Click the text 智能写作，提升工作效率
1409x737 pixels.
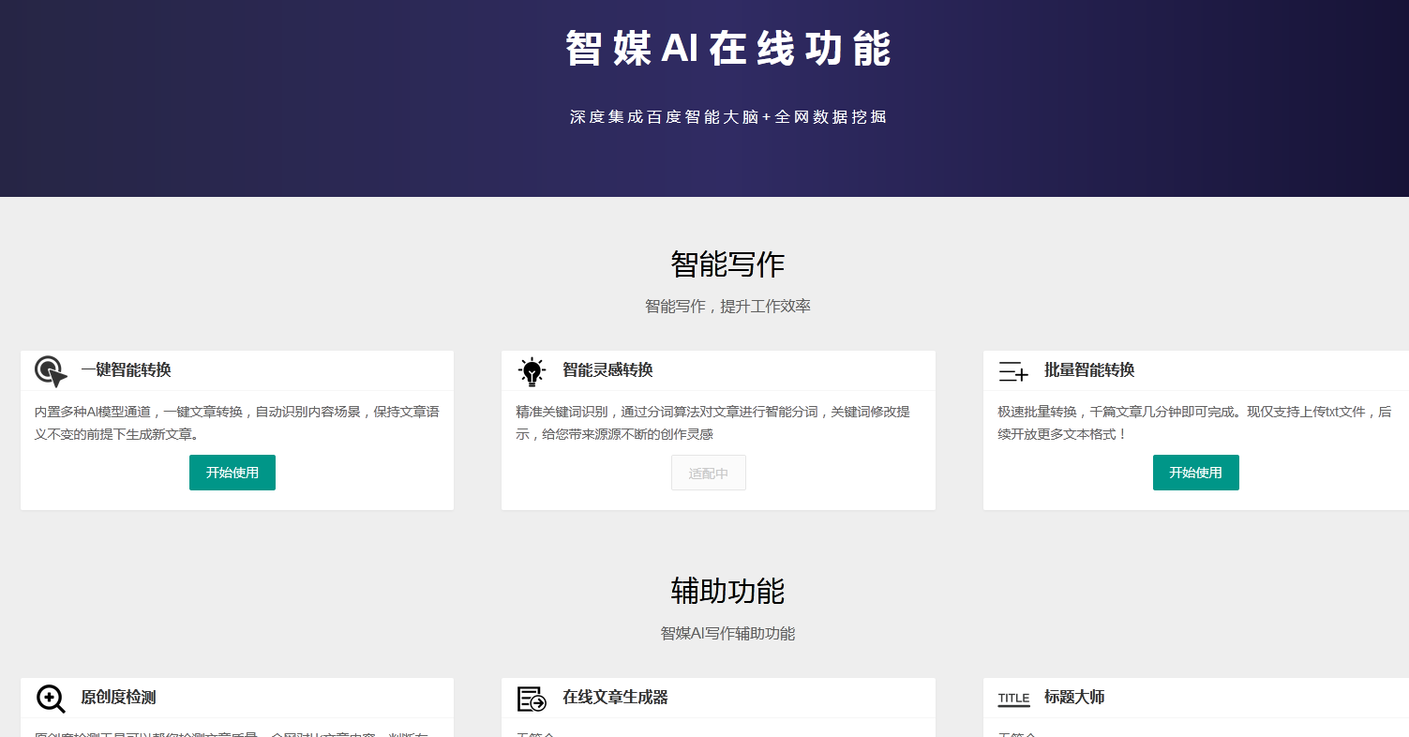tap(727, 307)
